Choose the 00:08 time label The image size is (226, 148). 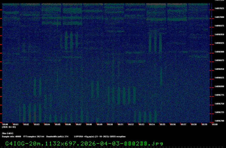(x=89, y=124)
